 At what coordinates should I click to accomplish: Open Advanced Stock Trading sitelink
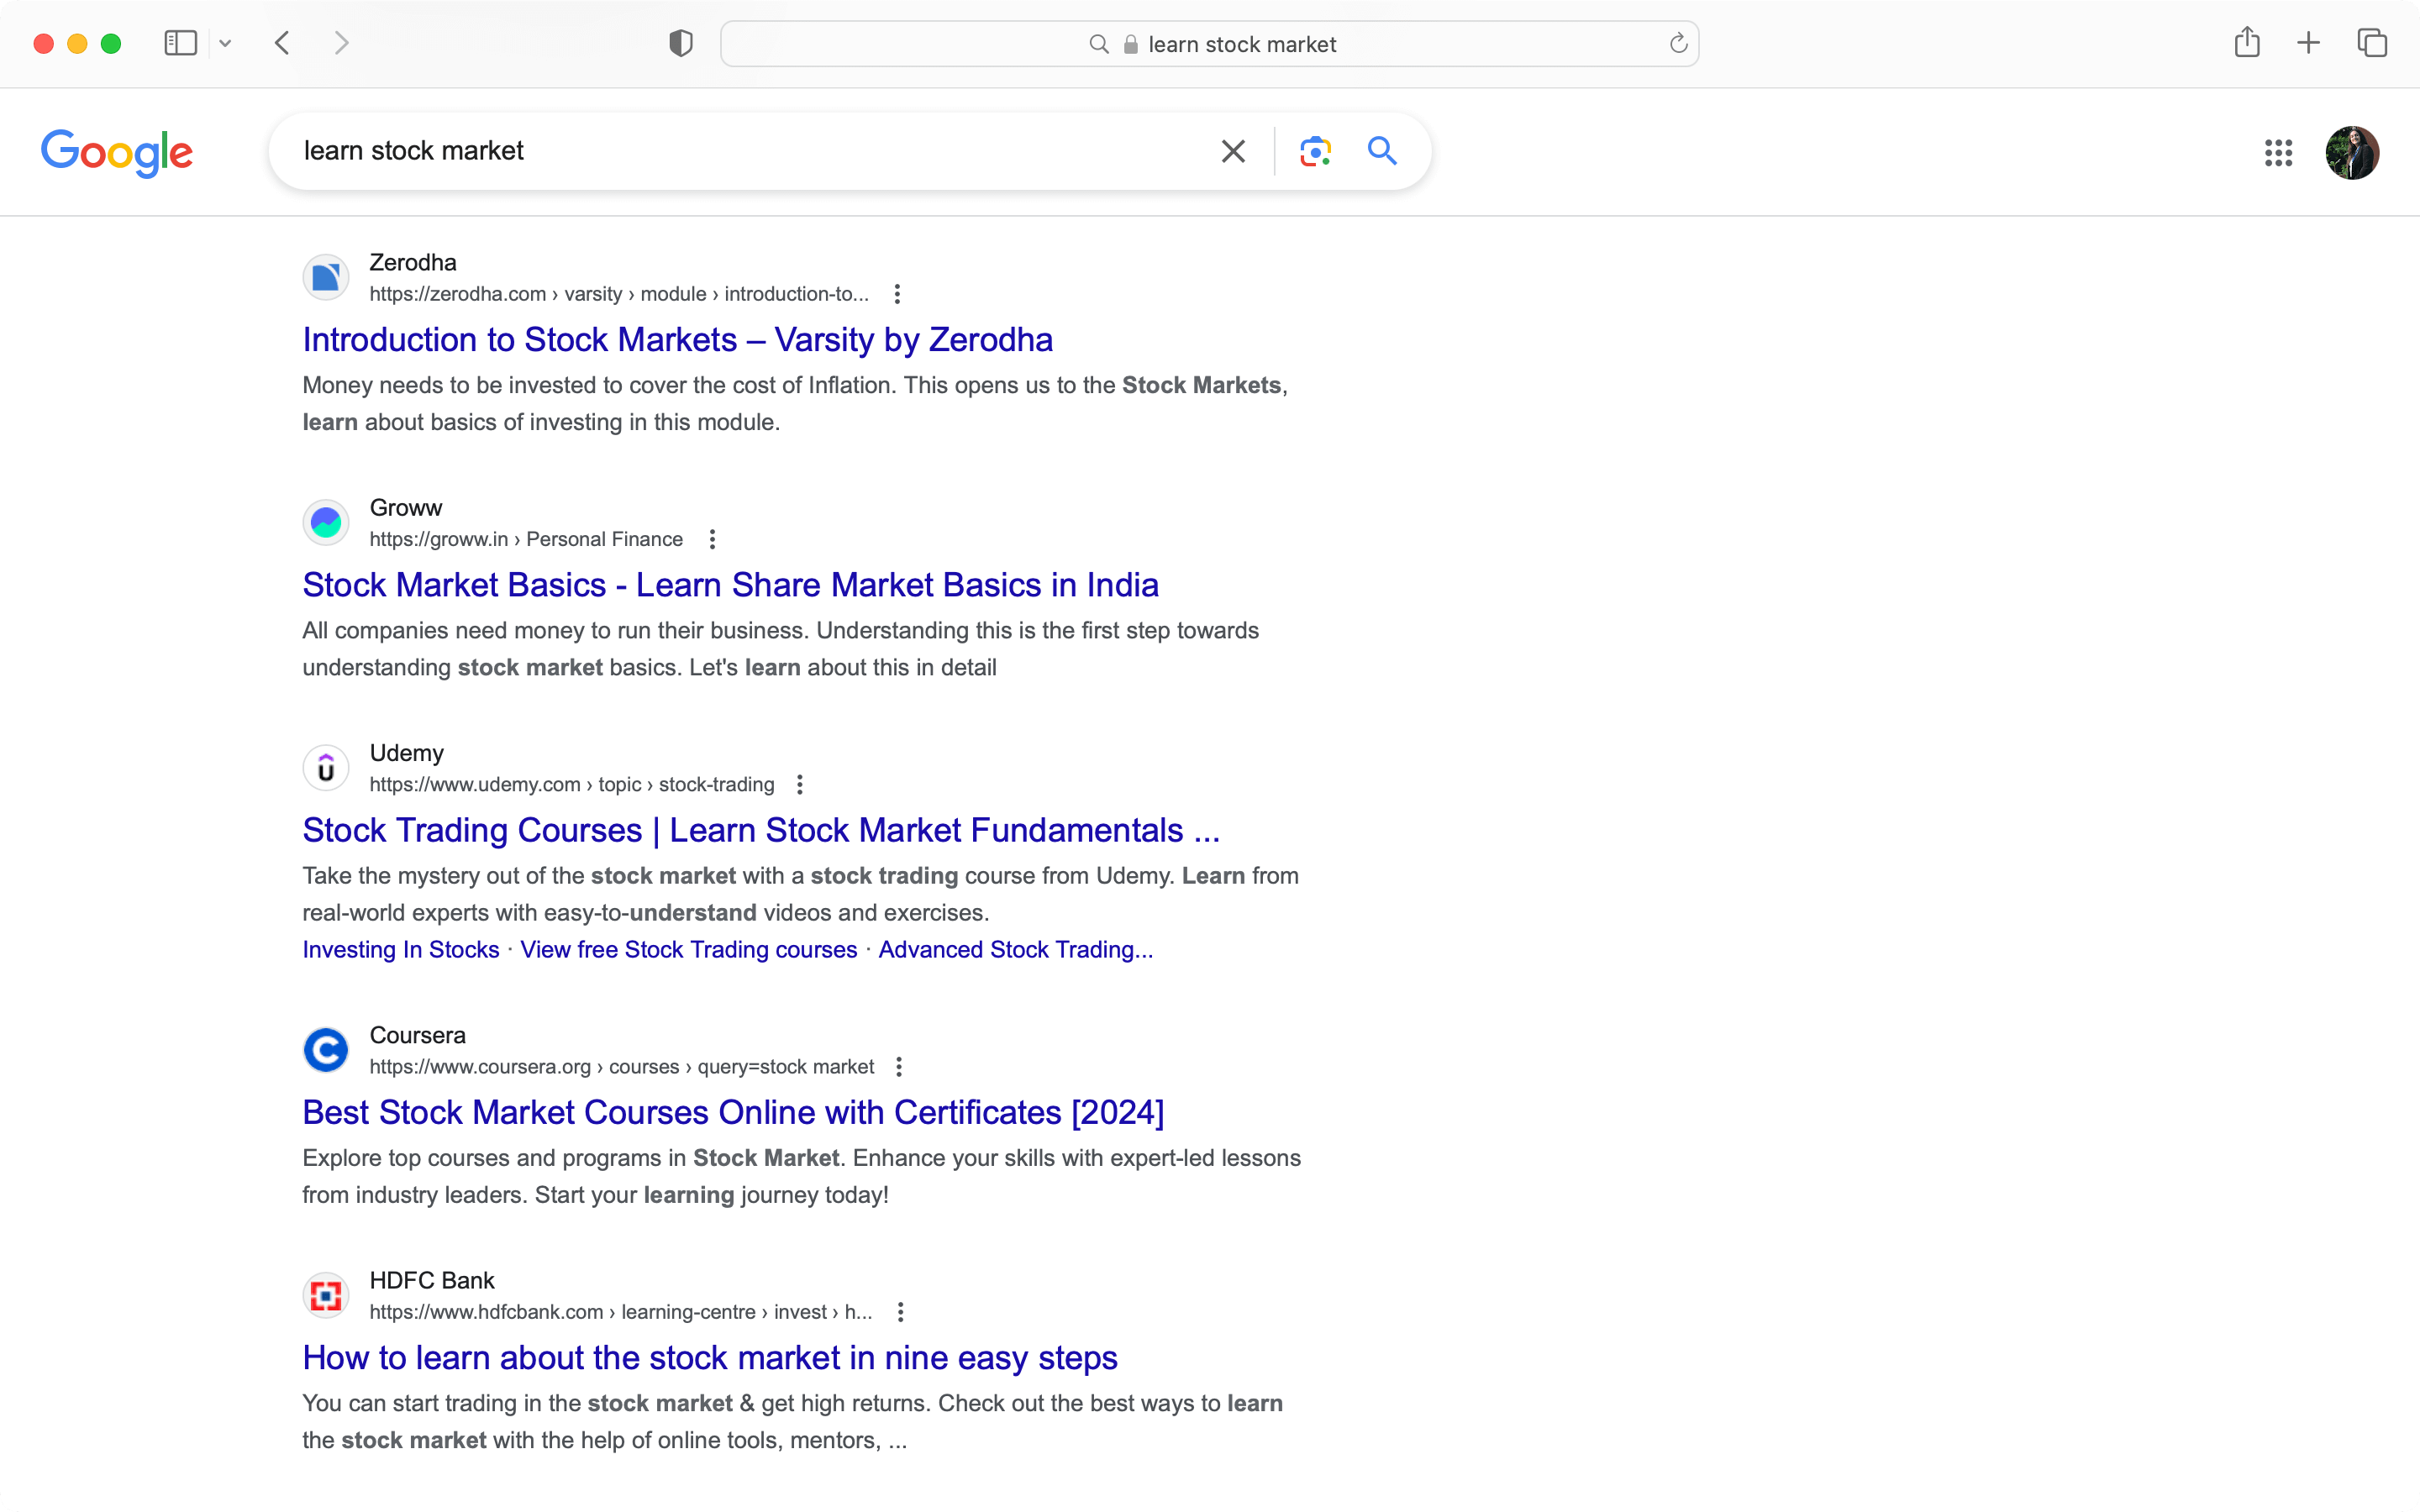[1016, 949]
